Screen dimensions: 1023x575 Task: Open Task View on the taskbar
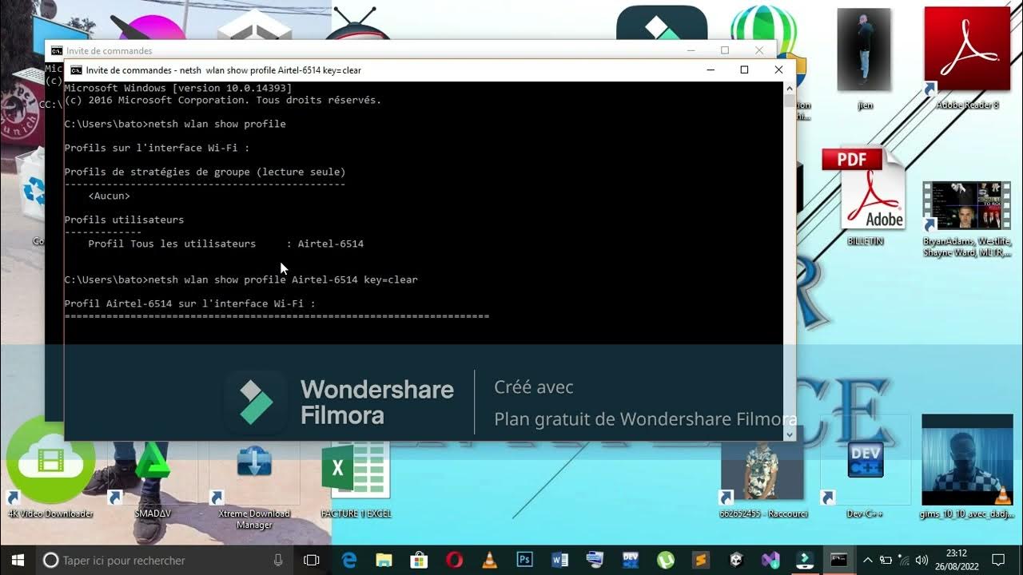click(312, 560)
